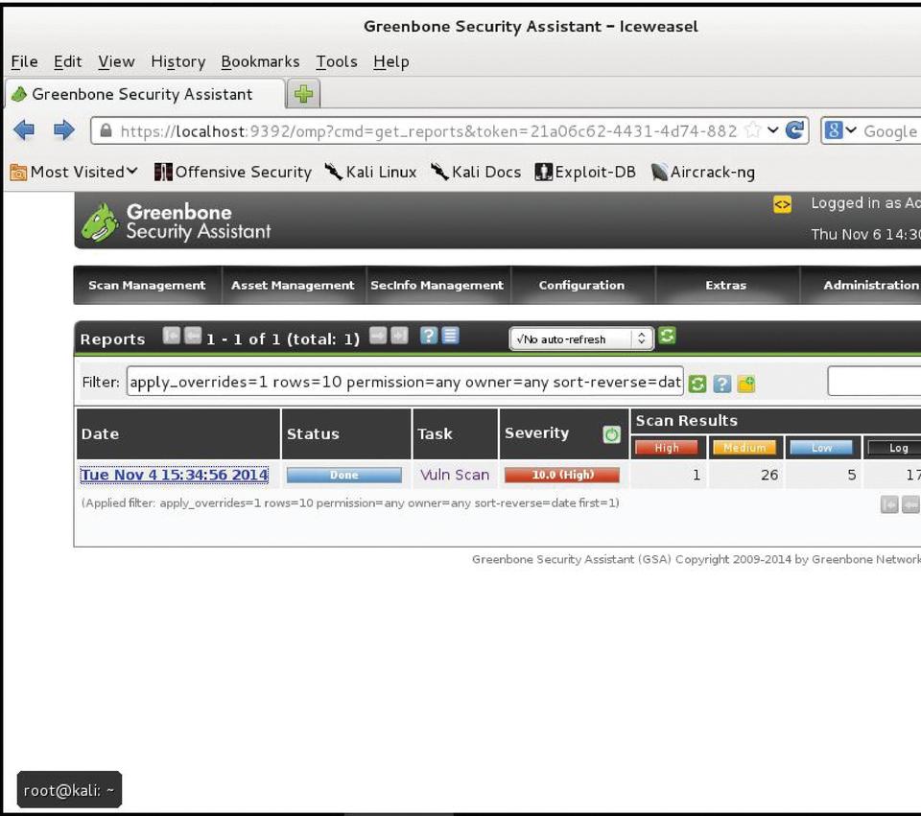Click the root@kali terminal taskbar item
This screenshot has width=921, height=816.
[69, 790]
